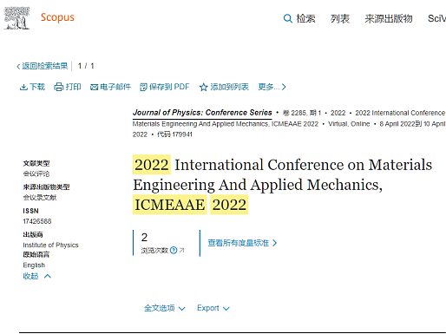Select the view count number 2
Screen dimensions: 446x334
[x=144, y=238]
